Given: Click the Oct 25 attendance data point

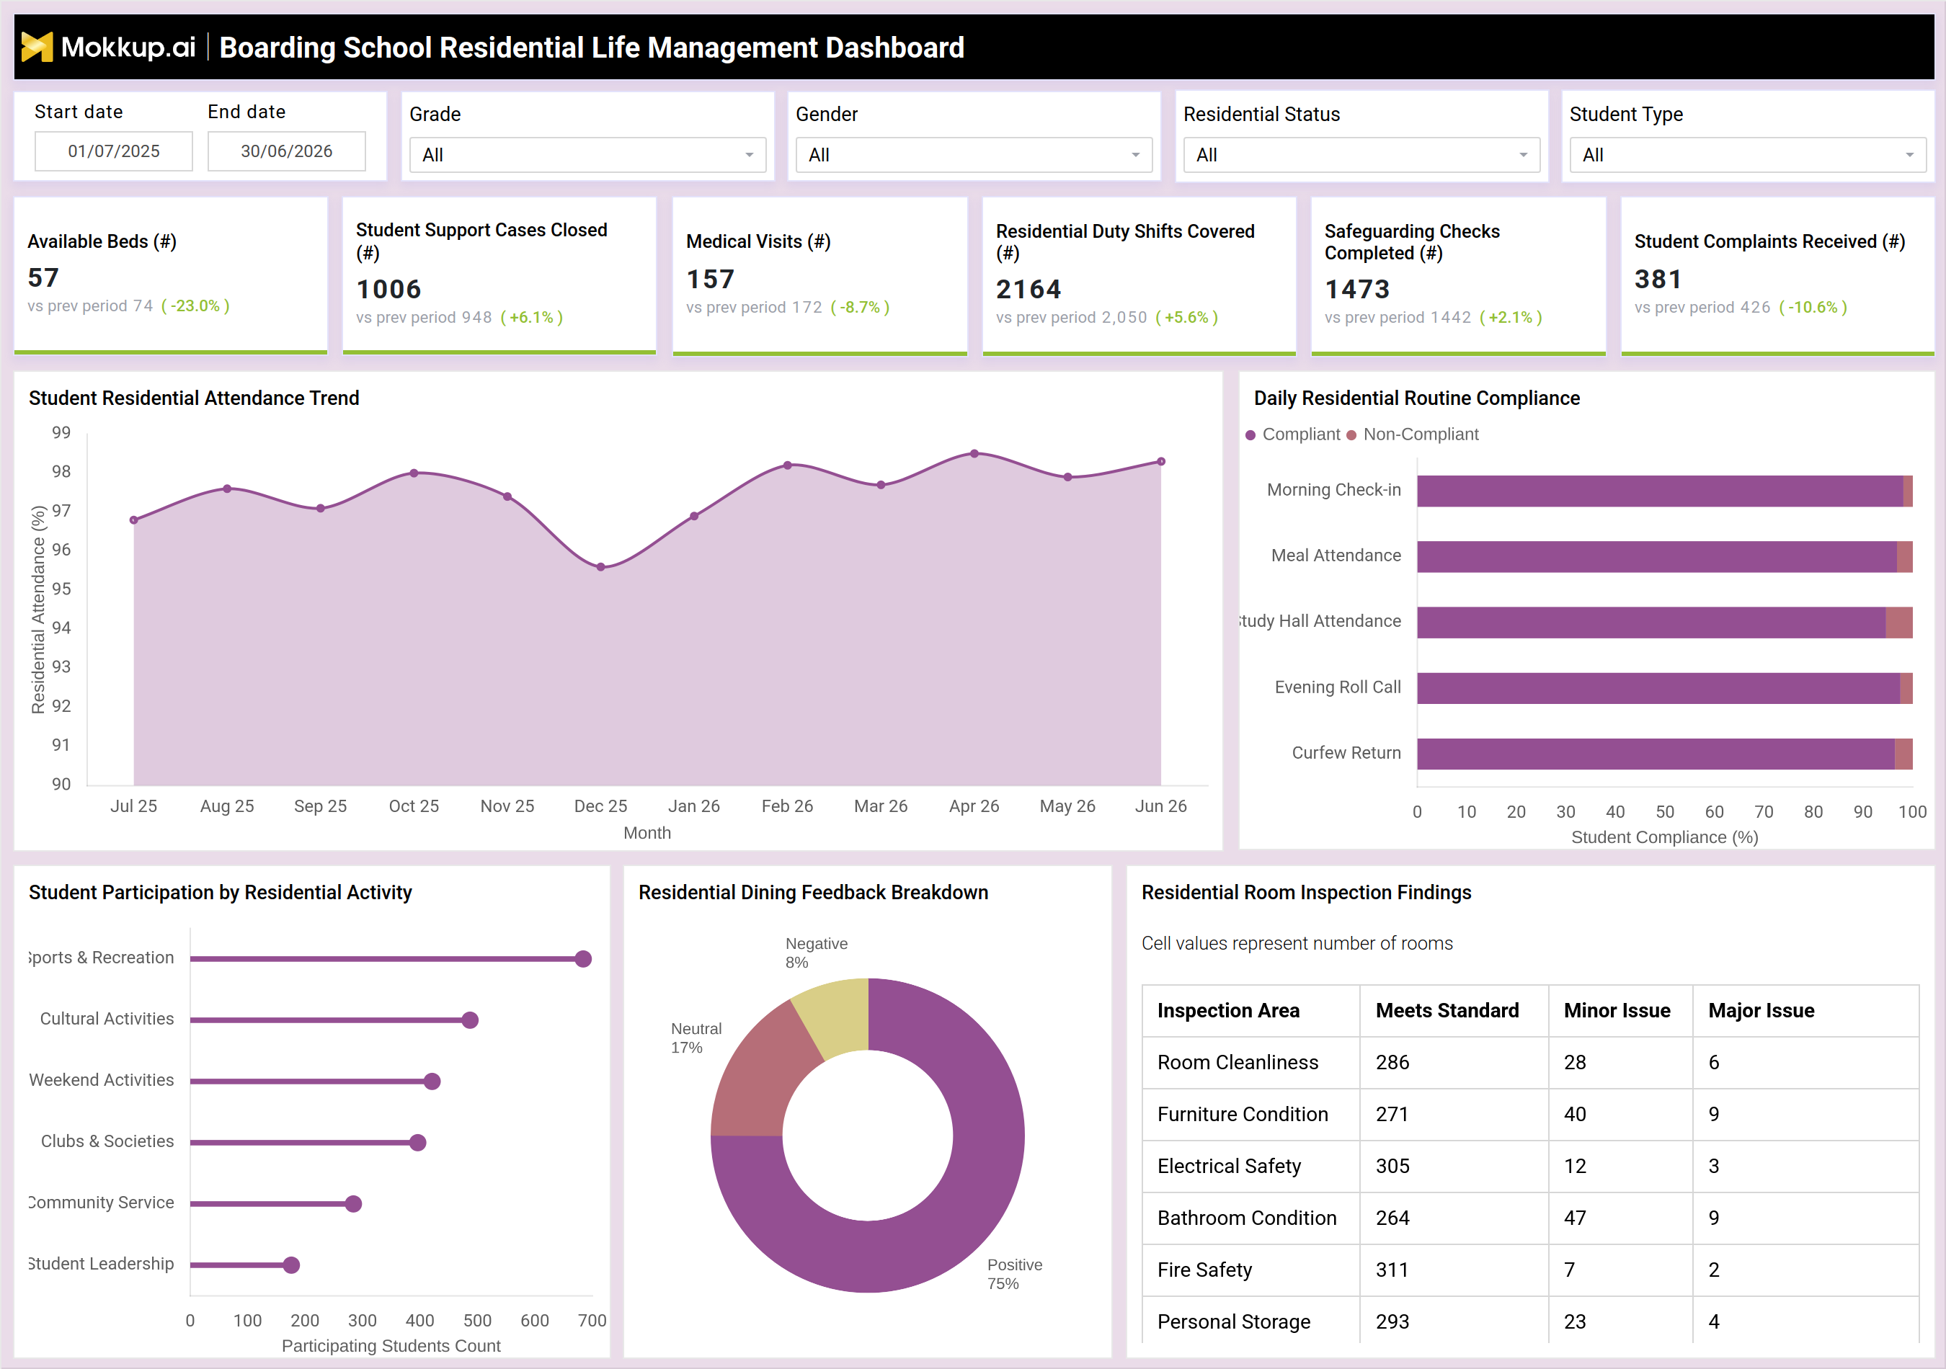Looking at the screenshot, I should (414, 473).
